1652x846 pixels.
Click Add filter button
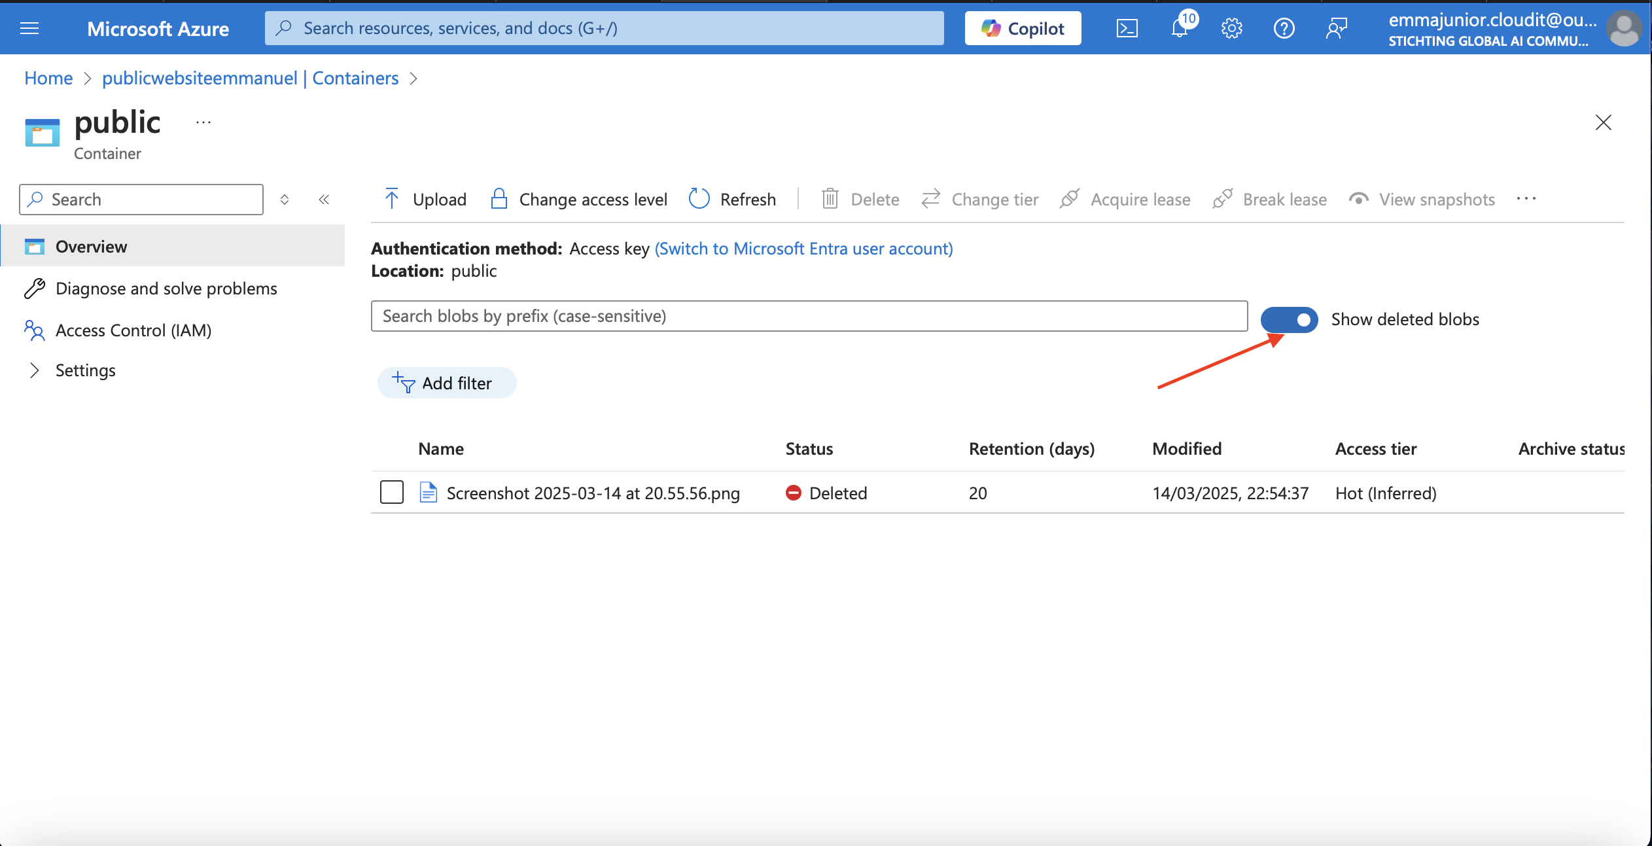(x=447, y=383)
